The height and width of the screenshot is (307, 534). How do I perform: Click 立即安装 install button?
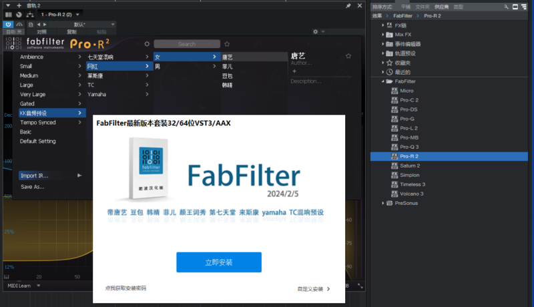[219, 262]
